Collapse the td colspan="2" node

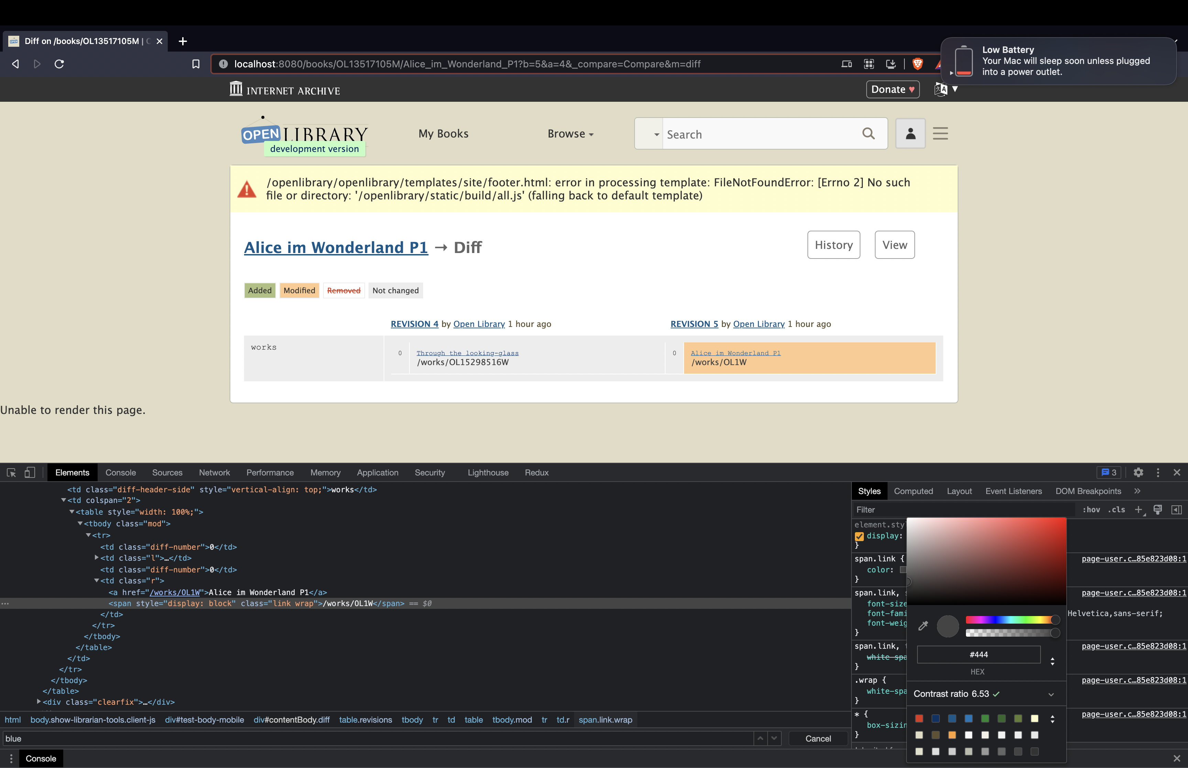click(64, 500)
